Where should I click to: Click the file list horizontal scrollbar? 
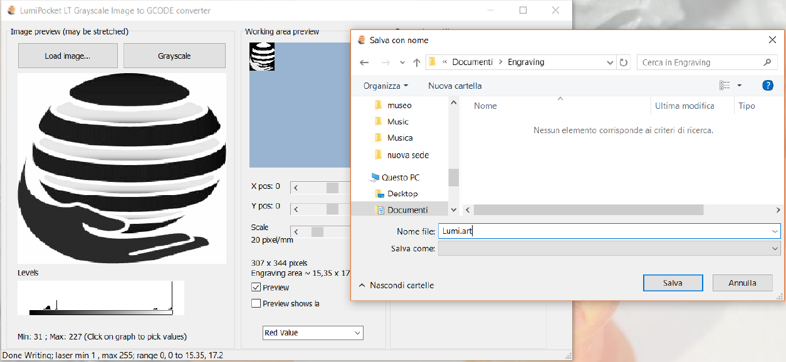pyautogui.click(x=589, y=210)
